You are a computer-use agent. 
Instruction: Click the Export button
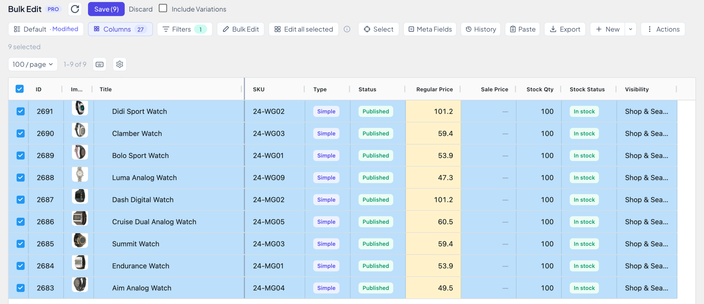click(x=565, y=29)
